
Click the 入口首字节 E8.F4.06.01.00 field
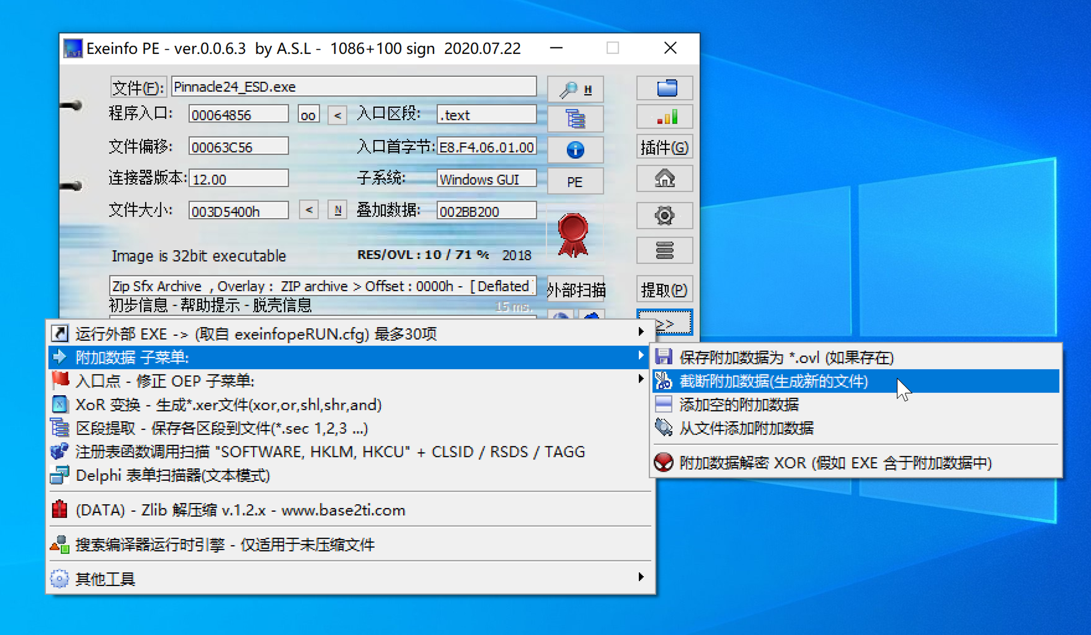(486, 147)
